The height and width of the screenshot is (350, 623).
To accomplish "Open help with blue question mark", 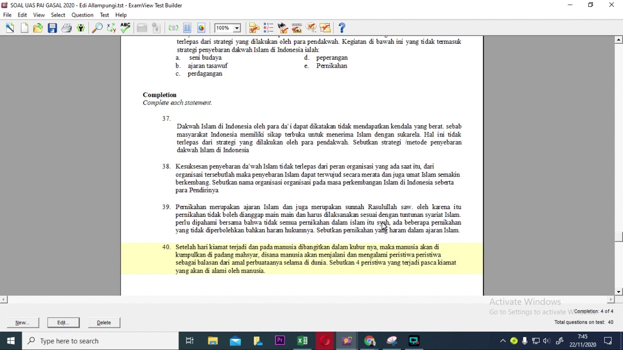I will tap(342, 28).
